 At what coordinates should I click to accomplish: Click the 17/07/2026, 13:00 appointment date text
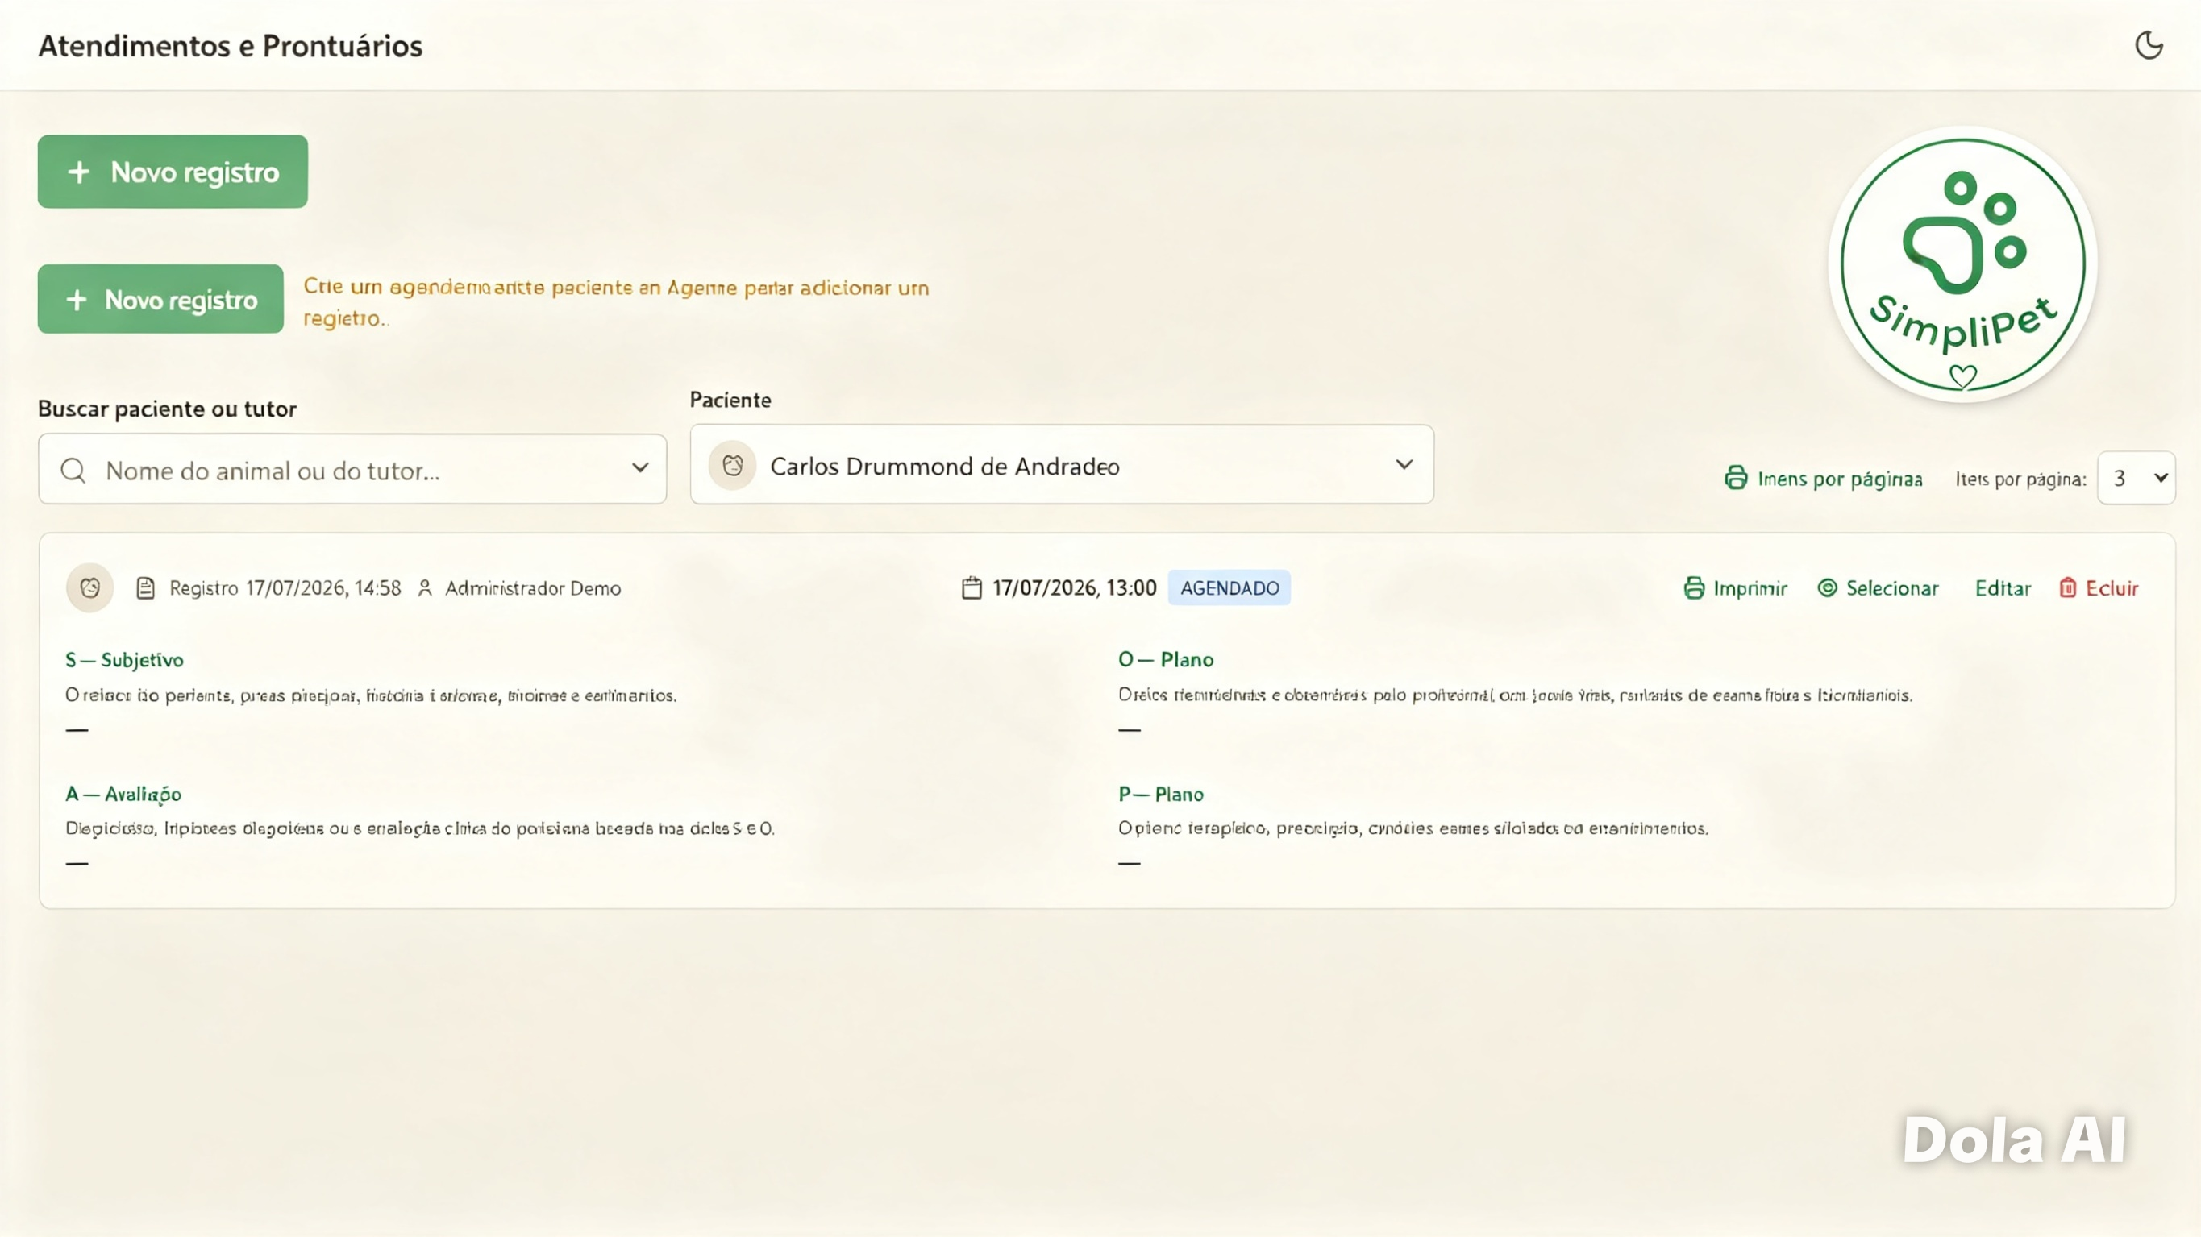coord(1074,587)
